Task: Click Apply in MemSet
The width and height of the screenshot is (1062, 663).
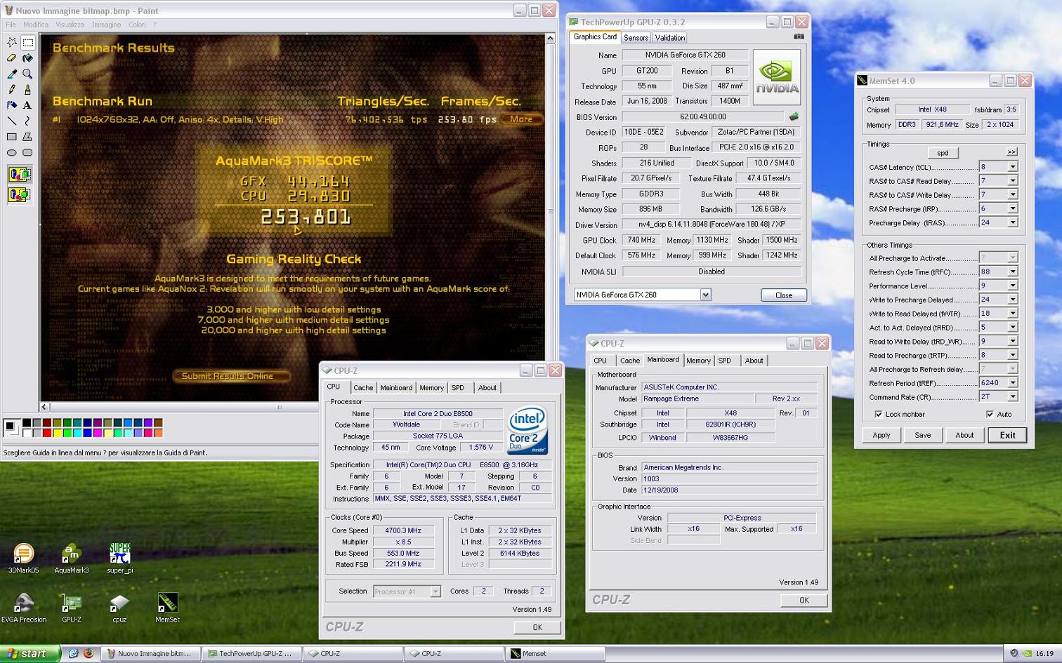Action: pos(881,435)
